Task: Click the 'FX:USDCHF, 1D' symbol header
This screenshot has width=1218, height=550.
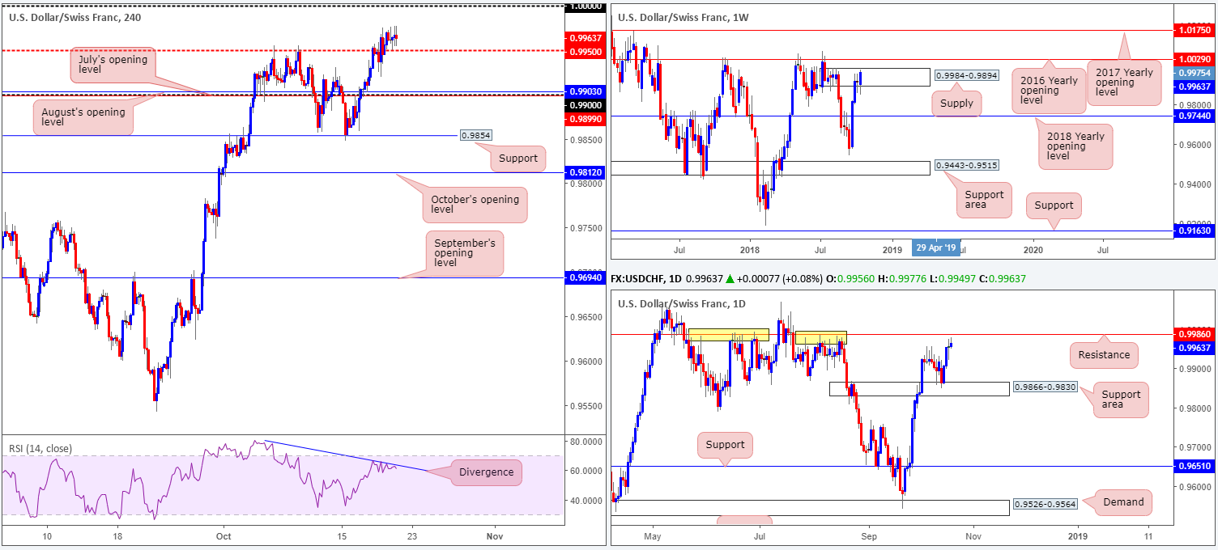Action: click(x=645, y=280)
